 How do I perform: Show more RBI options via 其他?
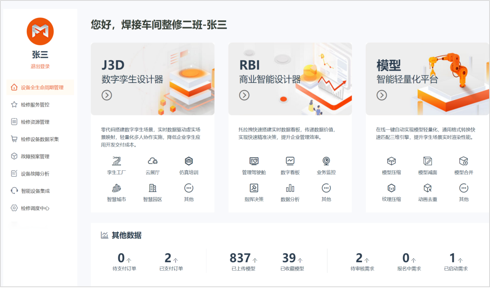pyautogui.click(x=326, y=188)
